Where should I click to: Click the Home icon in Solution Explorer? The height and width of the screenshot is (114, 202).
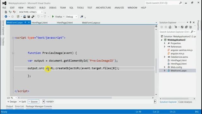coord(170,27)
